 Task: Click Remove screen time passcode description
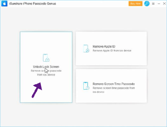114,90
